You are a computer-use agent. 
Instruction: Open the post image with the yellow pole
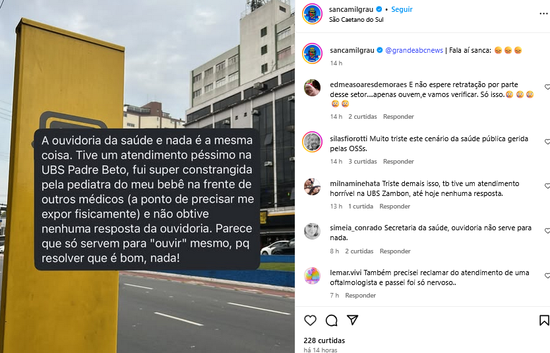(x=147, y=177)
